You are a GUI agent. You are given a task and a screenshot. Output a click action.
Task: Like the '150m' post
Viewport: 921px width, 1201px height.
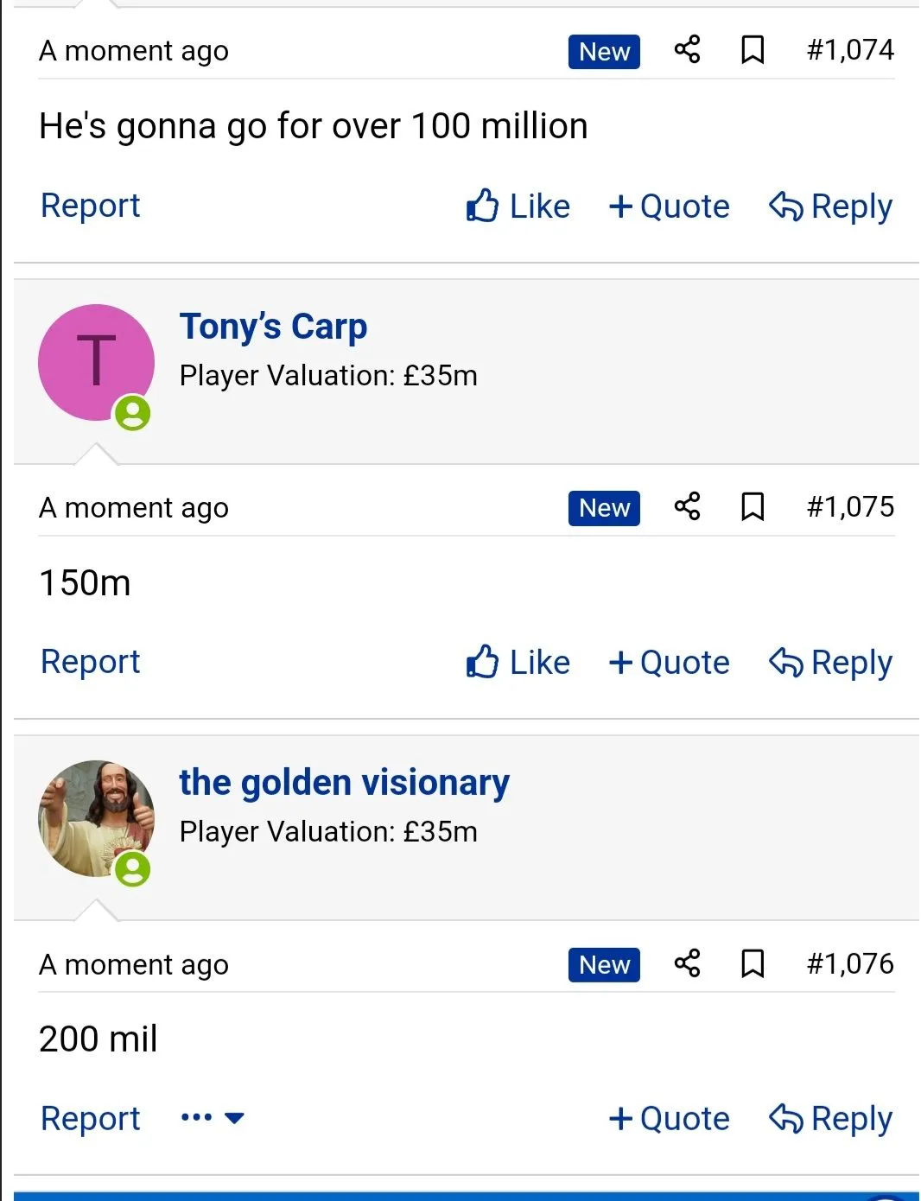pyautogui.click(x=518, y=663)
